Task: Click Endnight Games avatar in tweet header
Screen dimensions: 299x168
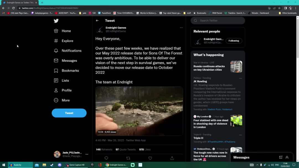Action: coord(100,30)
